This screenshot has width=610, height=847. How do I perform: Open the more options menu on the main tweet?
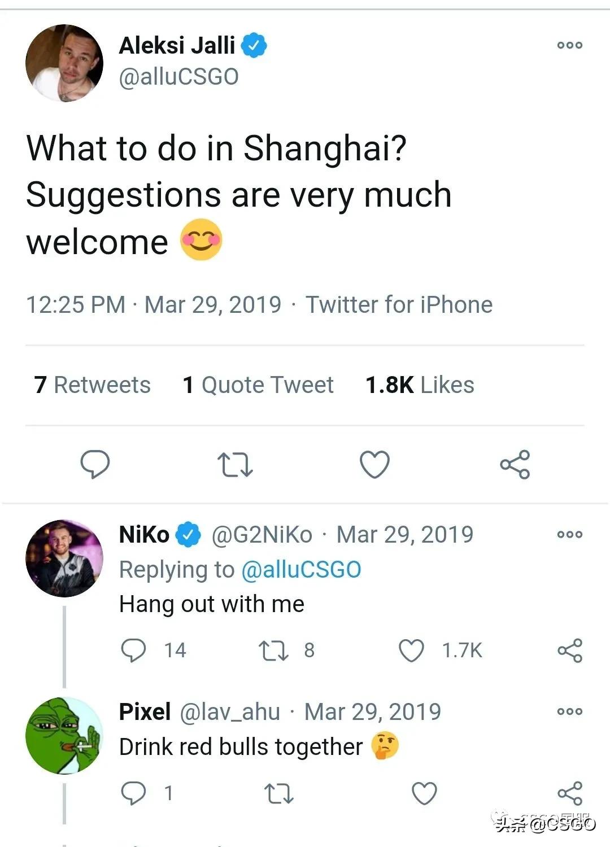click(x=571, y=45)
